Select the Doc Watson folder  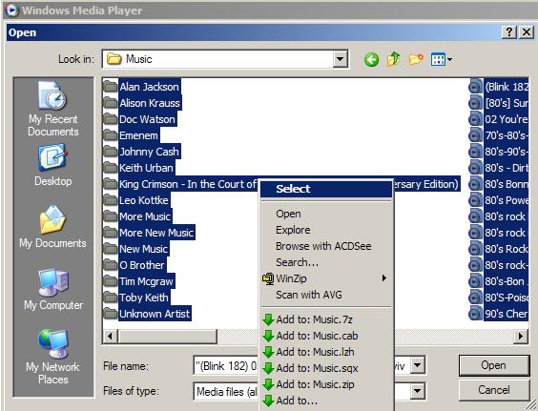coord(139,119)
